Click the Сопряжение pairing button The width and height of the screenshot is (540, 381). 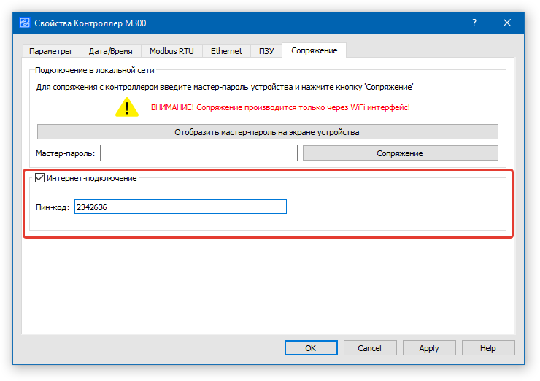coord(400,153)
